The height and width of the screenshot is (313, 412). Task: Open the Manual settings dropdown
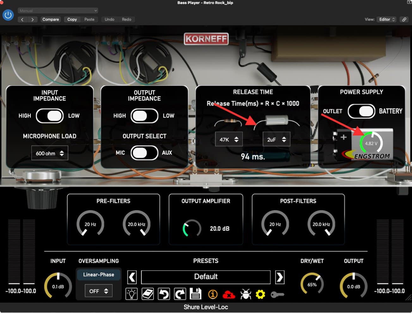pos(58,11)
